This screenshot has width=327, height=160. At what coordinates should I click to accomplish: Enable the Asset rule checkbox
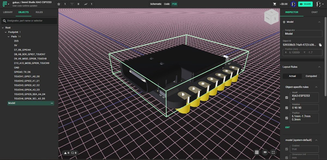tap(287, 97)
